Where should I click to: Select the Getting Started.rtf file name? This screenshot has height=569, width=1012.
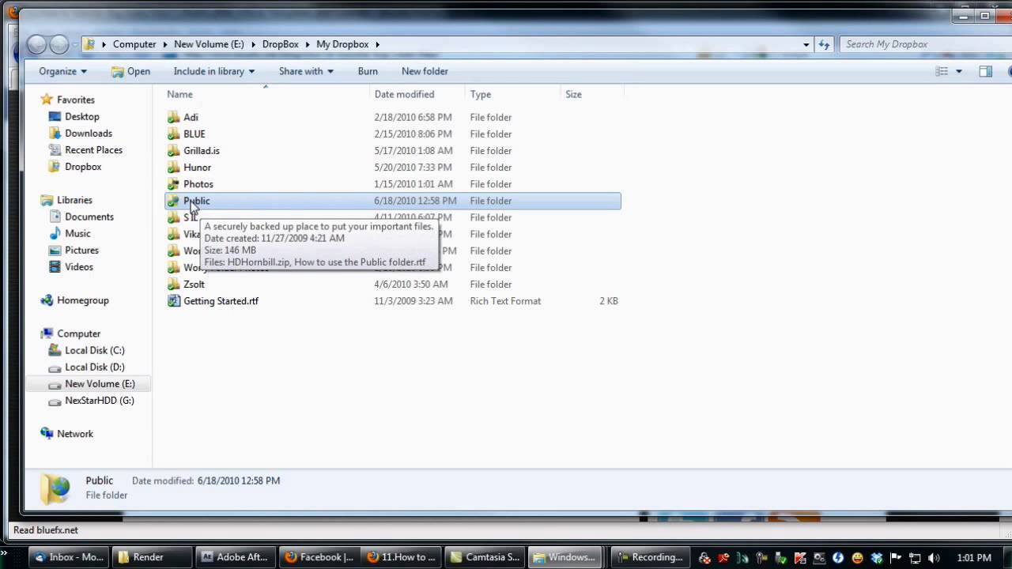(221, 300)
